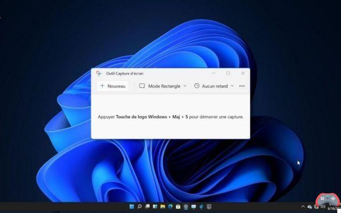Open the three-dots more options menu
Viewport: 341px width, 213px height.
[x=242, y=86]
